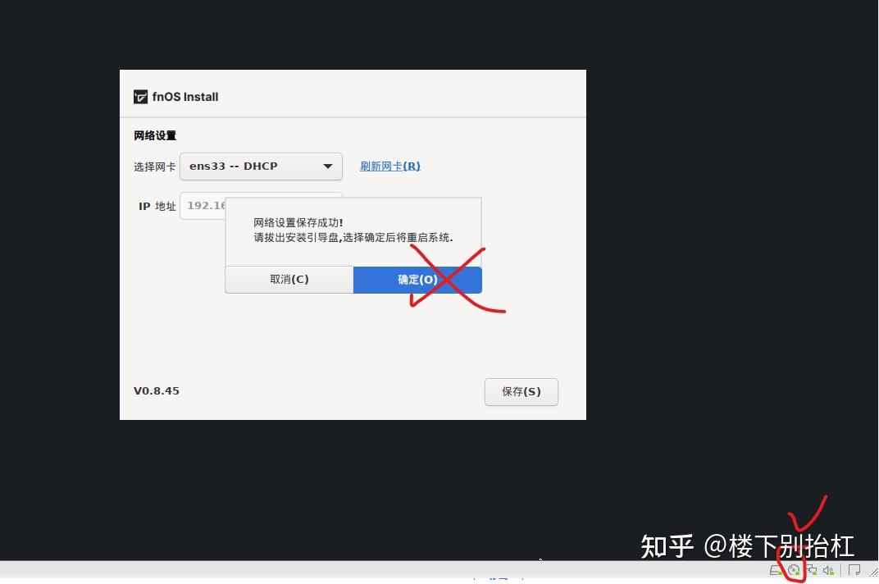Click the fnOS Install logo icon
Viewport: 879px width, 584px height.
click(140, 97)
